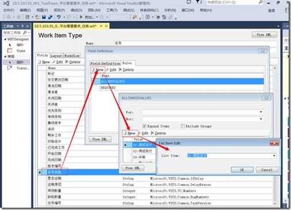The height and width of the screenshot is (210, 291).
Task: Open the document tab list dropdown
Action: (x=278, y=26)
